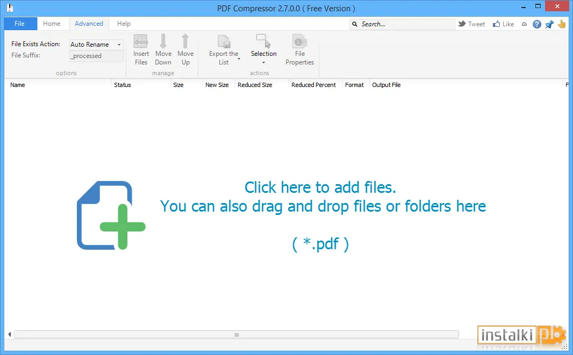Click the Insert Files icon
573x355 pixels.
coord(141,41)
